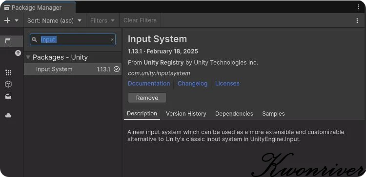Click the package description paragraph
This screenshot has width=366, height=177.
[236, 136]
